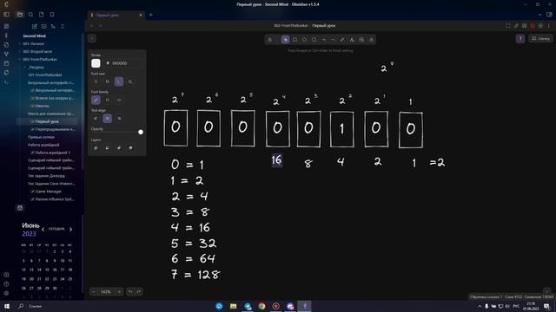The height and width of the screenshot is (312, 556).
Task: Open the bookmarks tab in sidebar
Action: click(52, 15)
